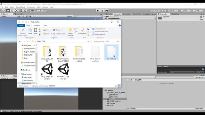Switch to the Navigation tab
This screenshot has height=115, width=205.
(147, 14)
